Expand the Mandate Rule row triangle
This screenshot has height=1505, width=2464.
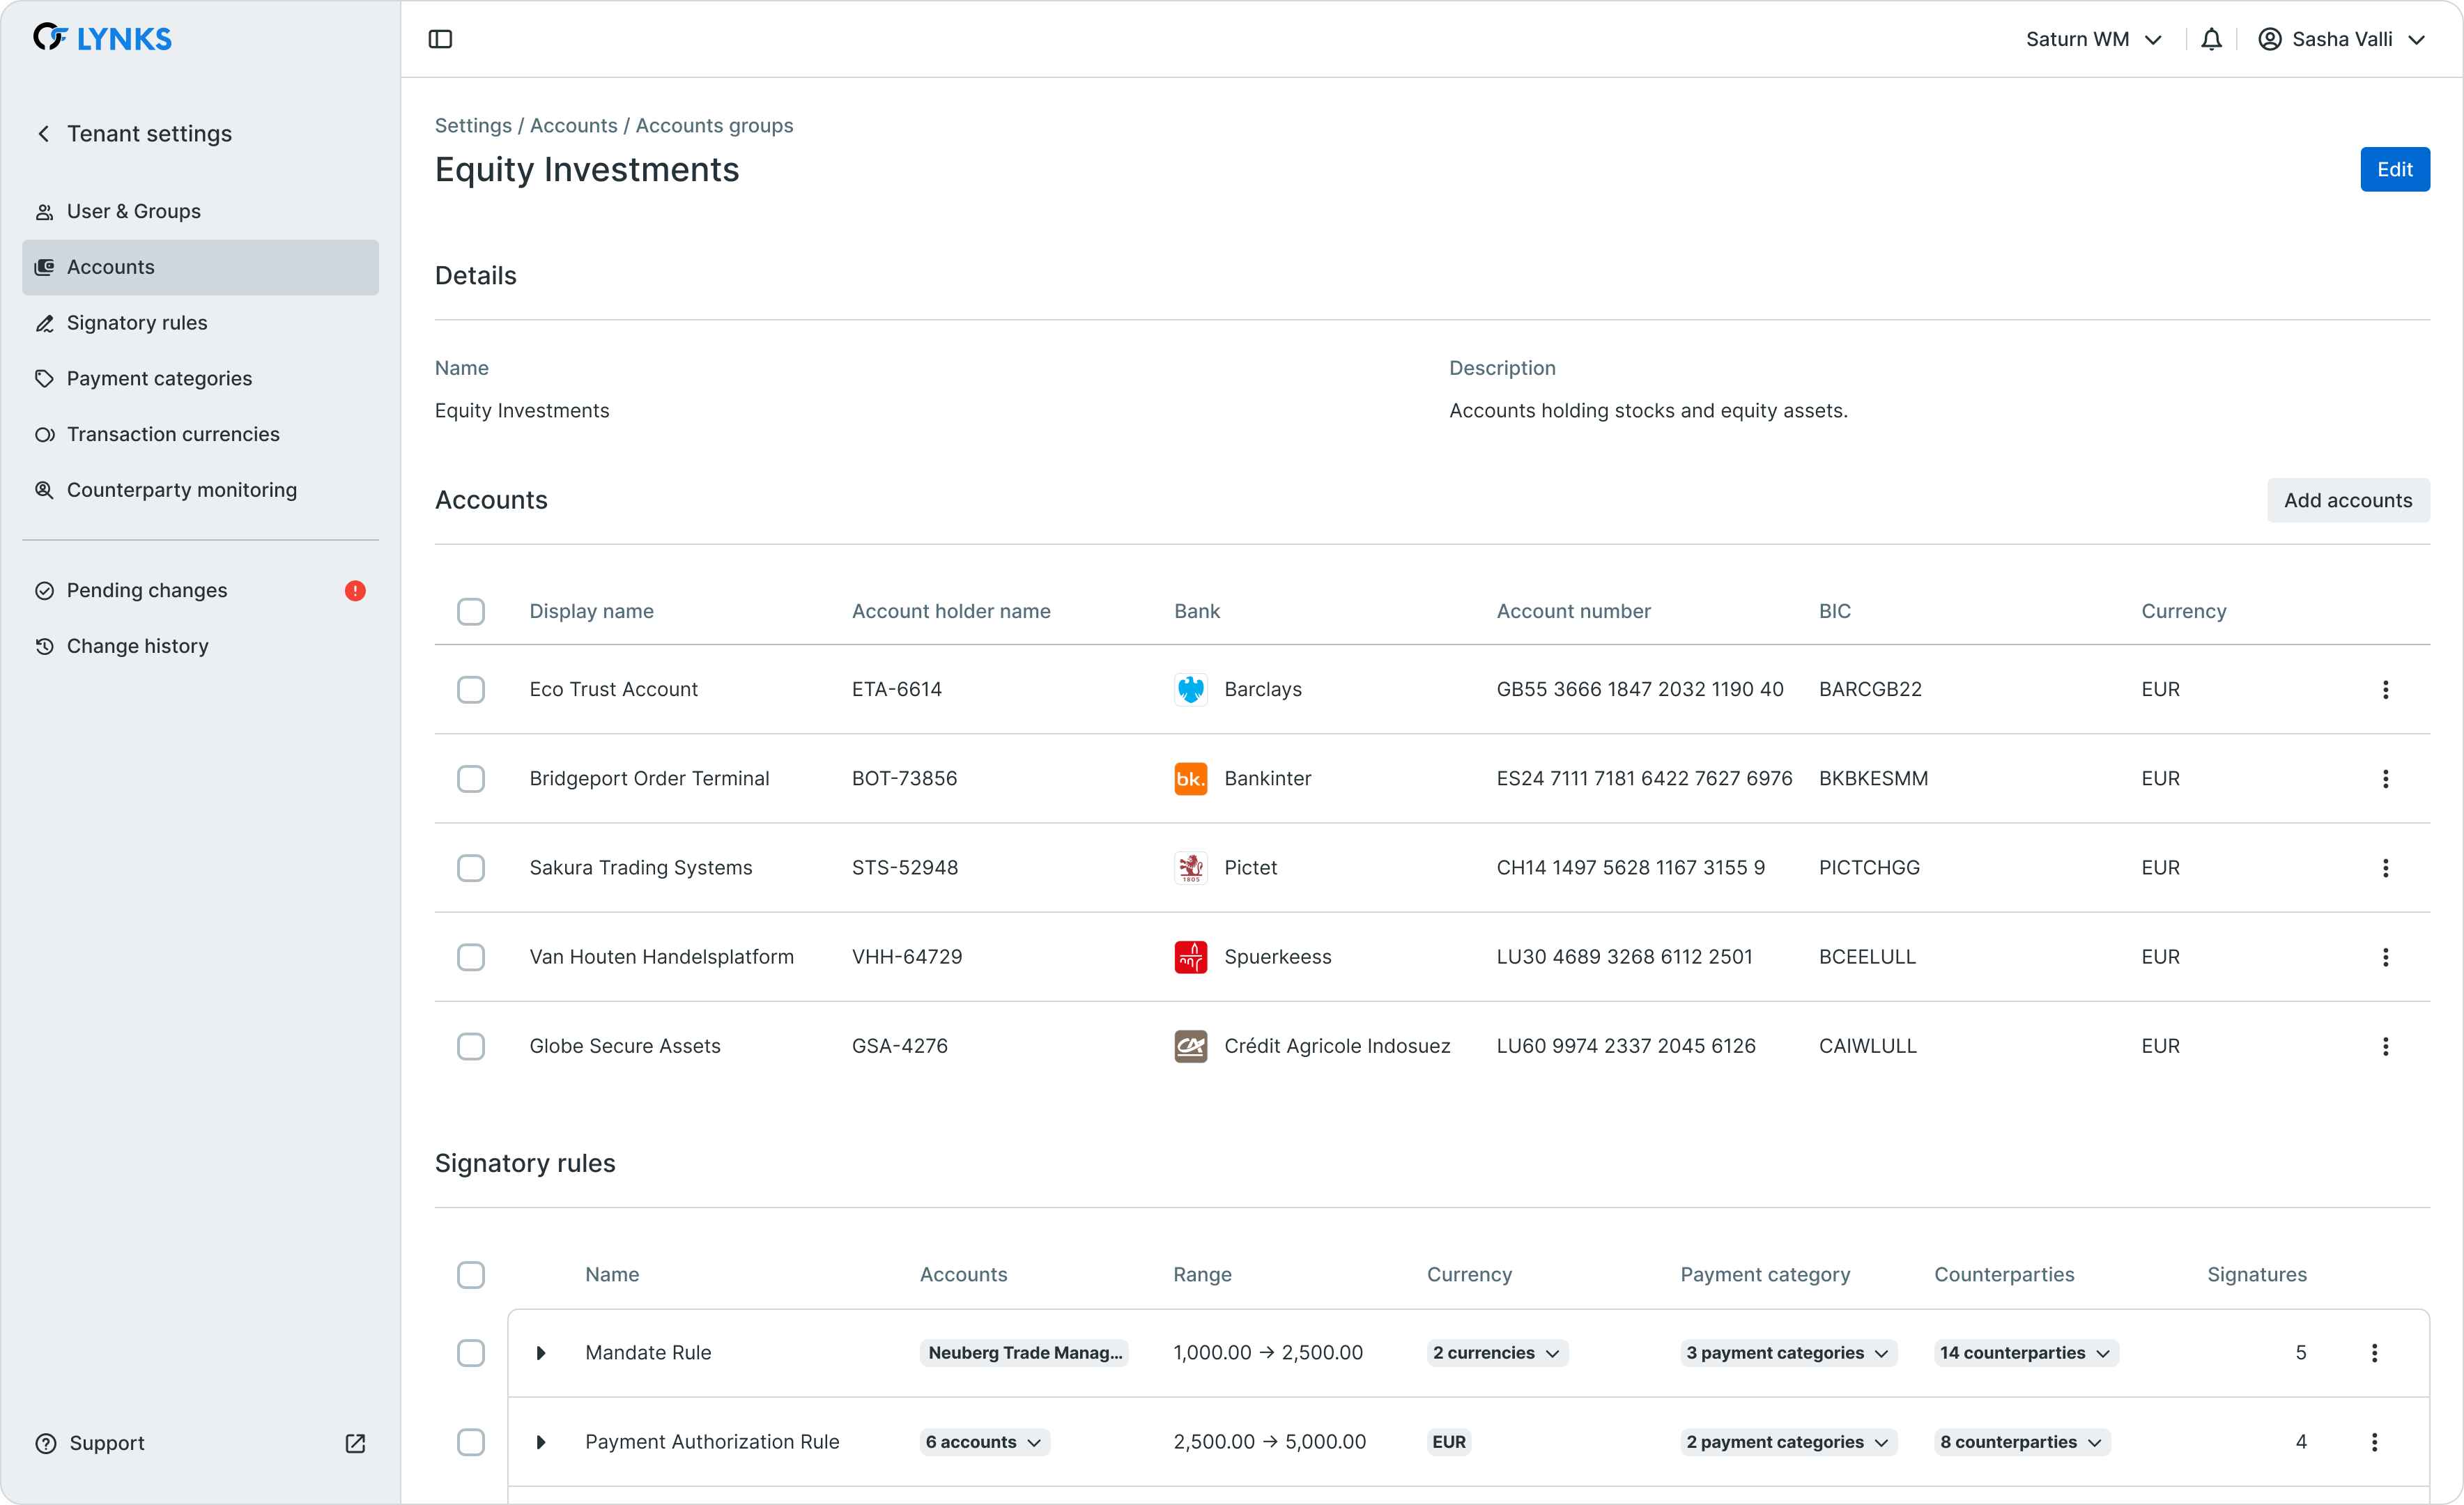(541, 1353)
